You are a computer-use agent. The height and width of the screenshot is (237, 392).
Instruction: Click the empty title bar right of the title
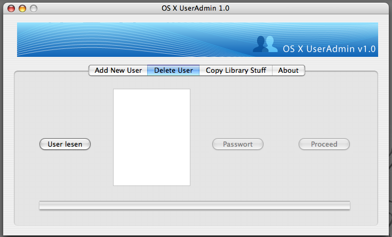(309, 9)
